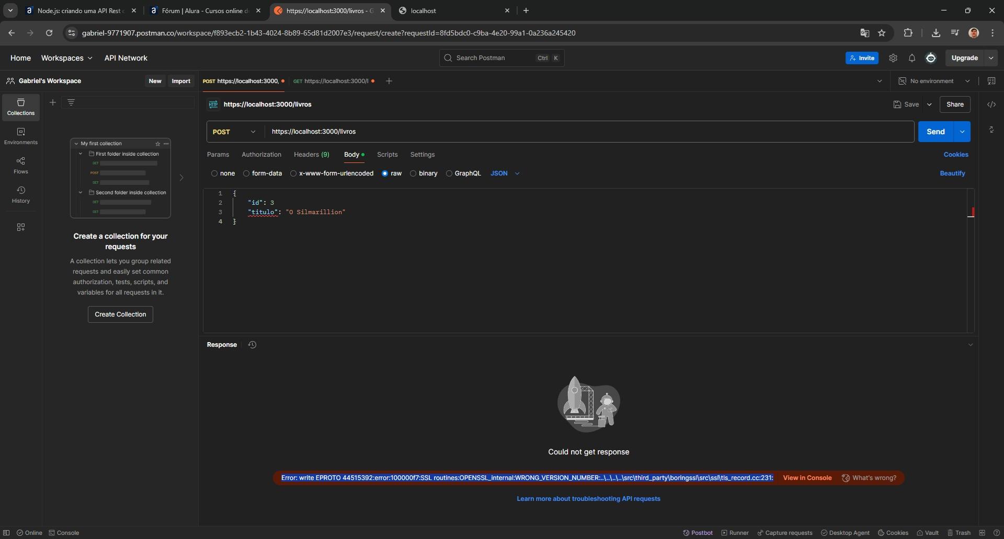Viewport: 1004px width, 539px height.
Task: Open the Workspaces dropdown menu
Action: point(67,58)
